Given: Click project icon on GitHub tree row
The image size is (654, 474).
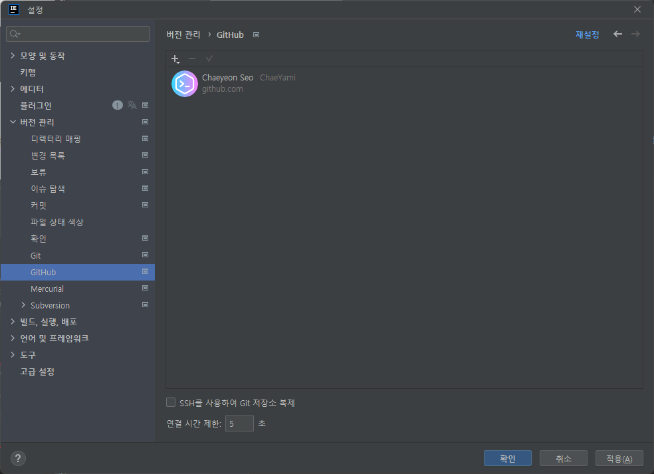Looking at the screenshot, I should [x=145, y=271].
